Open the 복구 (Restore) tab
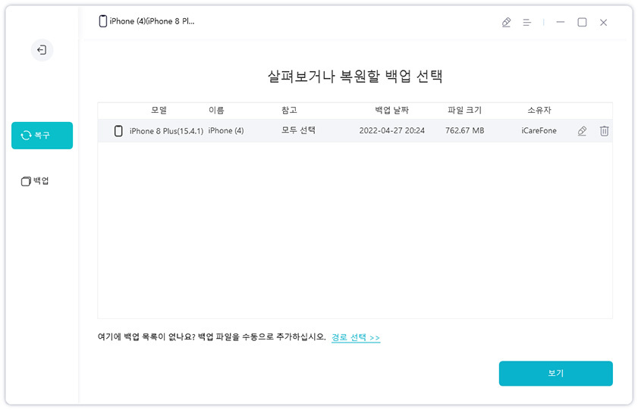The height and width of the screenshot is (410, 638). (x=42, y=136)
